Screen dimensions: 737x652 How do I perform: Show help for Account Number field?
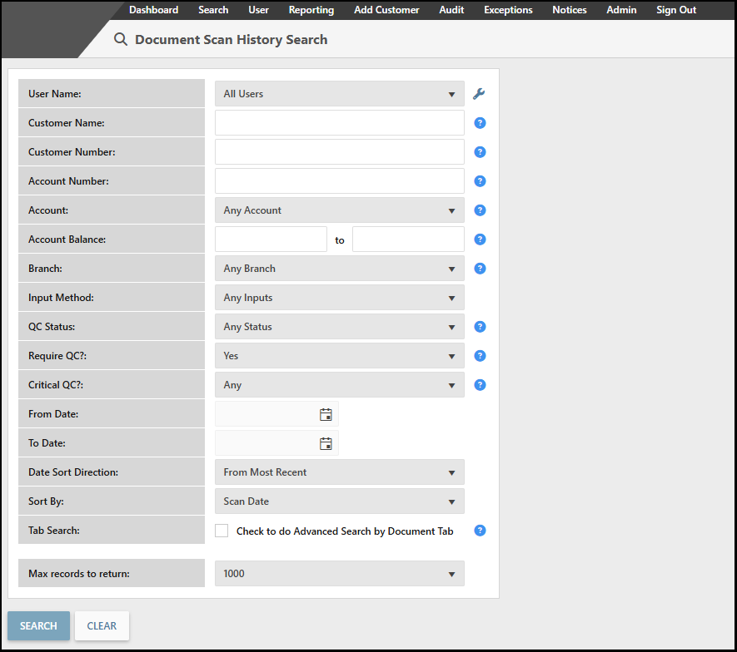(480, 181)
